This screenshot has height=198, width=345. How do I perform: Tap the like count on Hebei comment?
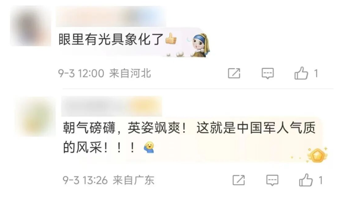[316, 73]
